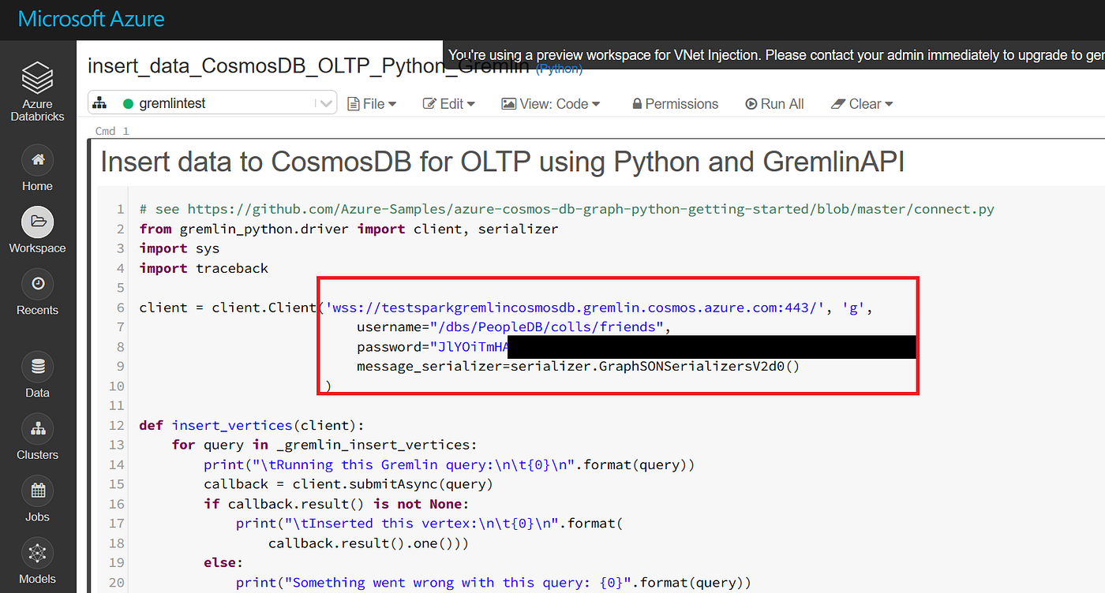Select the Clusters icon
Screen dimensions: 1105x593
[37, 429]
